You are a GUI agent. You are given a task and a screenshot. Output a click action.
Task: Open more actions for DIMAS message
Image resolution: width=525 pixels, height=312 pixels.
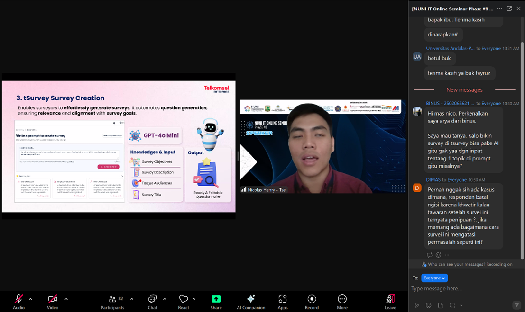[447, 255]
